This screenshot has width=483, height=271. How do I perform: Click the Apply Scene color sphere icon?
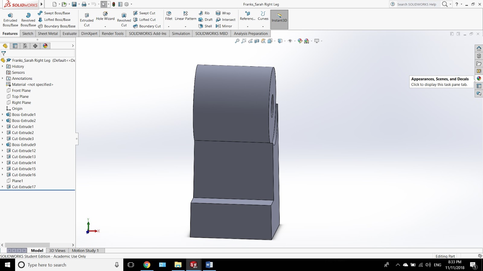pyautogui.click(x=307, y=41)
